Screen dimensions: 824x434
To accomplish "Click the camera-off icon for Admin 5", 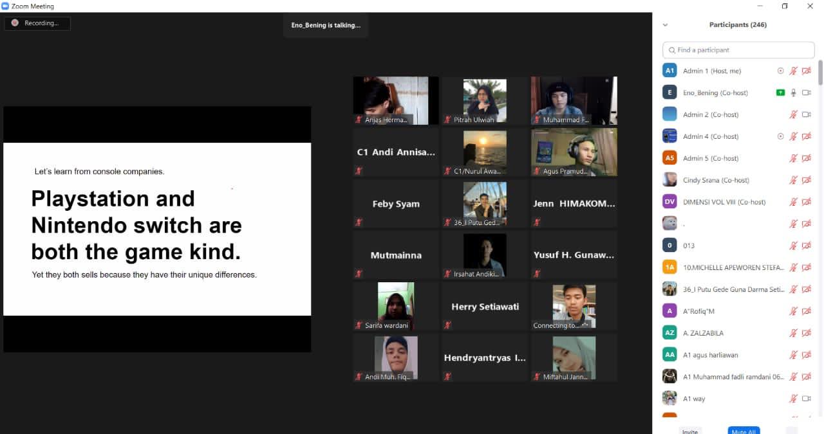I will (806, 158).
